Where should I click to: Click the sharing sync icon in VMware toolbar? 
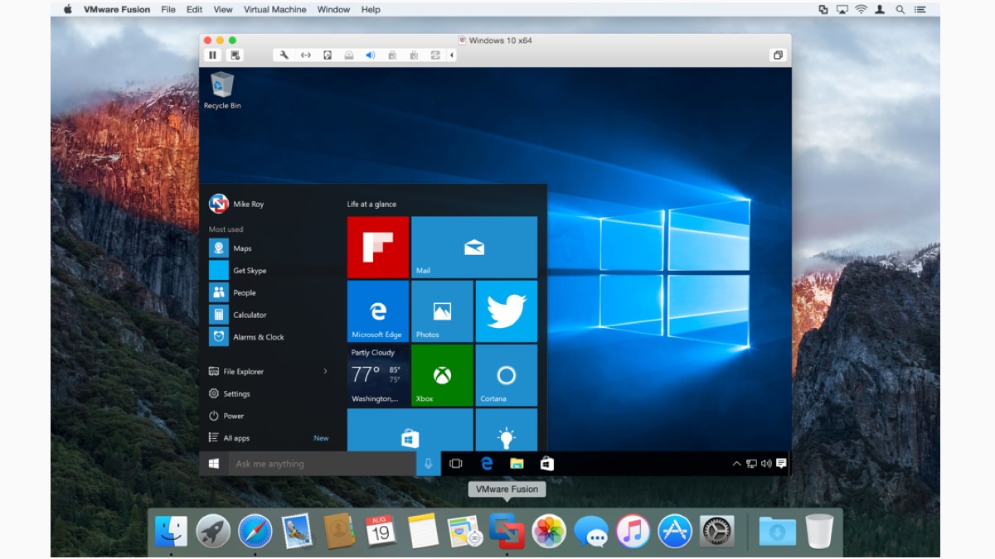435,55
